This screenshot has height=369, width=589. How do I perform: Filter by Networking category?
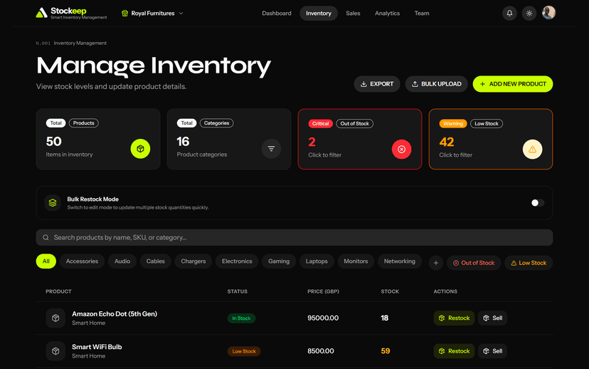399,261
